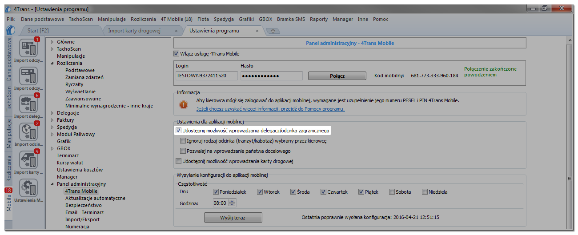
Task: Click the Hasło password field
Action: (272, 76)
